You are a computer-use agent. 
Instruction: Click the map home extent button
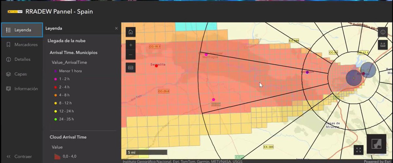(x=131, y=32)
